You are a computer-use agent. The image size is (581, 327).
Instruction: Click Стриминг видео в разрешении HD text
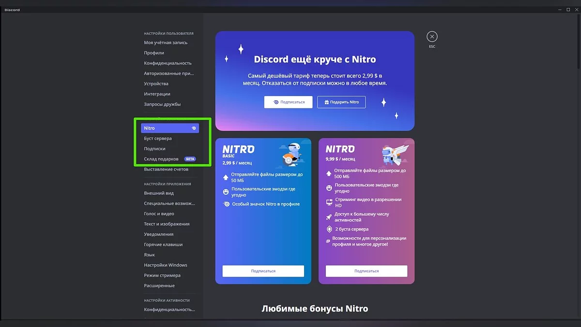(x=368, y=202)
